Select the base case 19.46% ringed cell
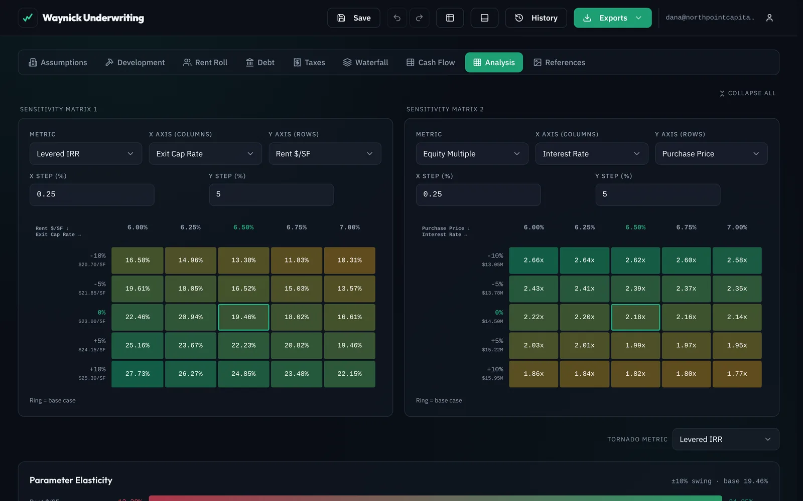Image resolution: width=803 pixels, height=501 pixels. 243,317
